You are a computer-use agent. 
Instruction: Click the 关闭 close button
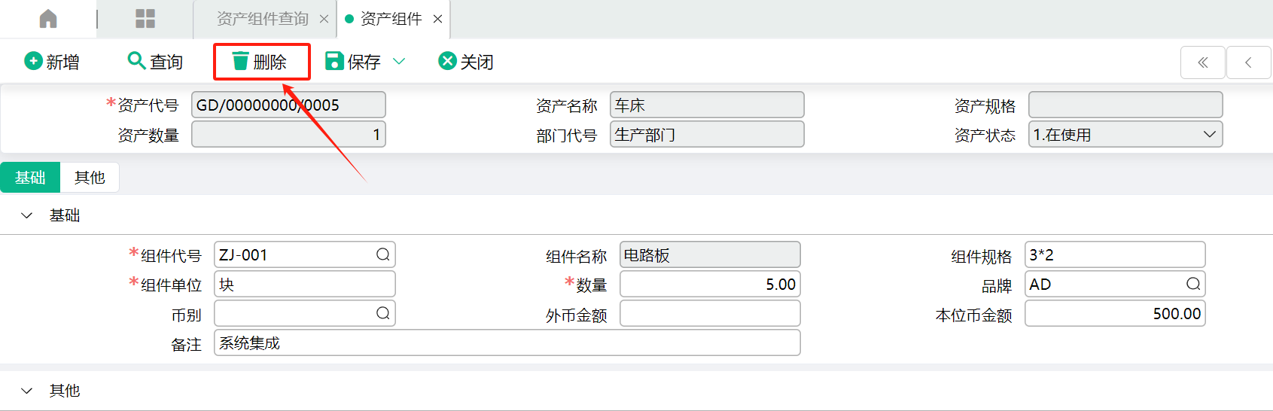point(466,62)
